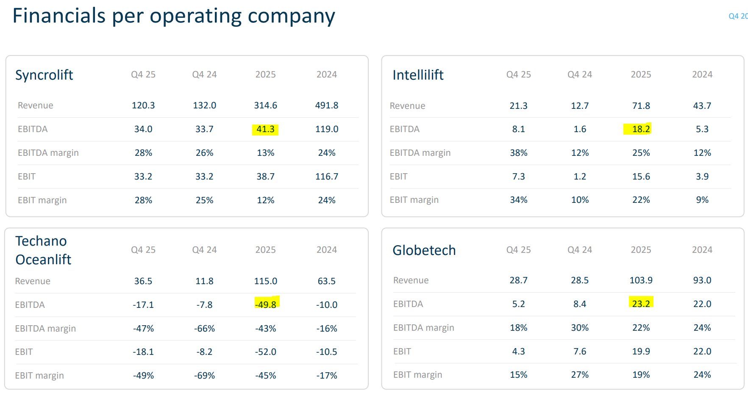748x393 pixels.
Task: Click Techano Oceanlift's 2025 revenue 115.0
Action: (265, 281)
